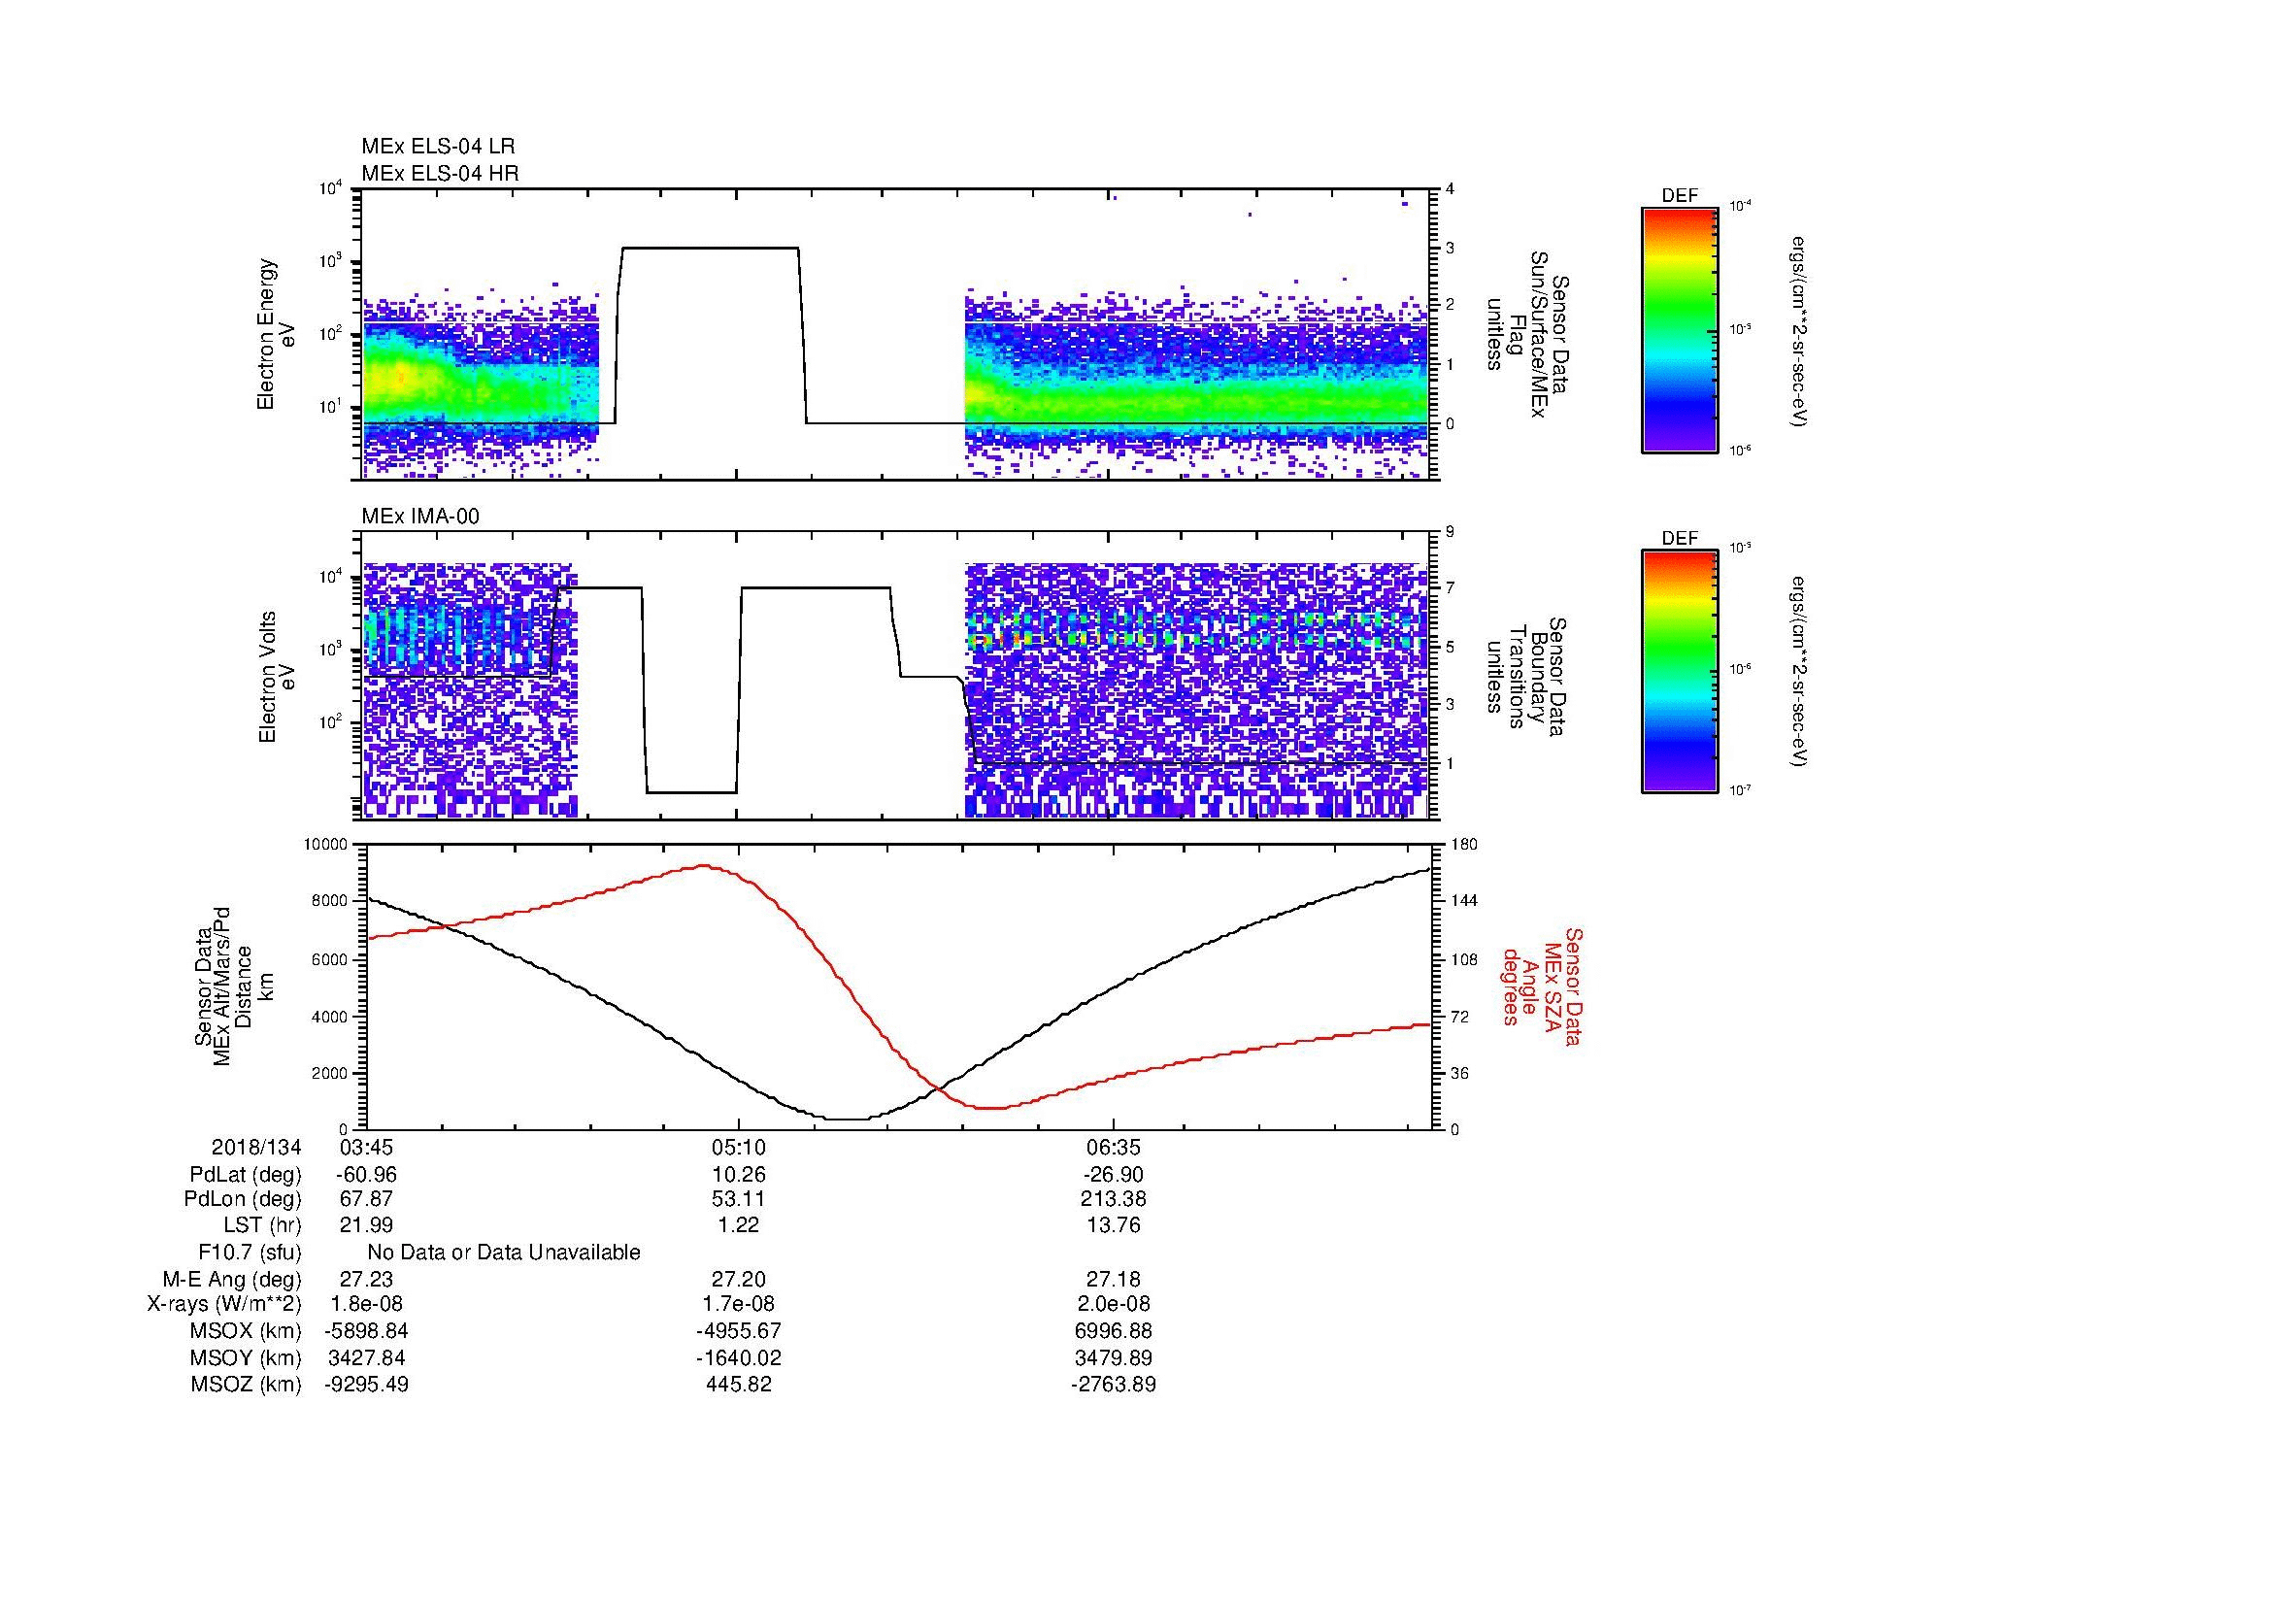Screen dimensions: 2271x1605
Task: Click the time tick label '06:35'
Action: (1114, 1148)
